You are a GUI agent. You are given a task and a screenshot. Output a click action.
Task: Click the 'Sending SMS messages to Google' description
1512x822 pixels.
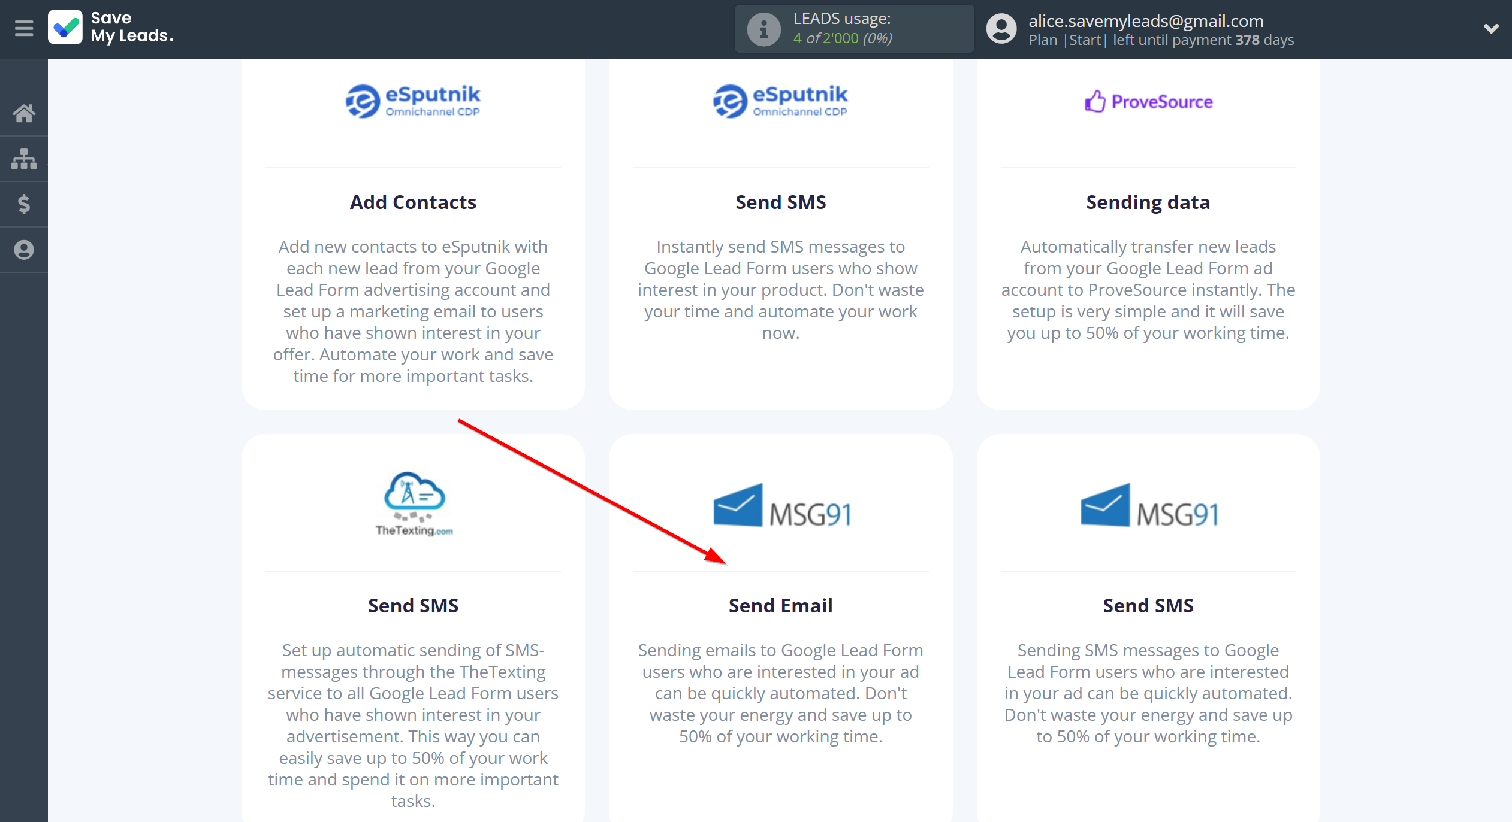click(1148, 693)
